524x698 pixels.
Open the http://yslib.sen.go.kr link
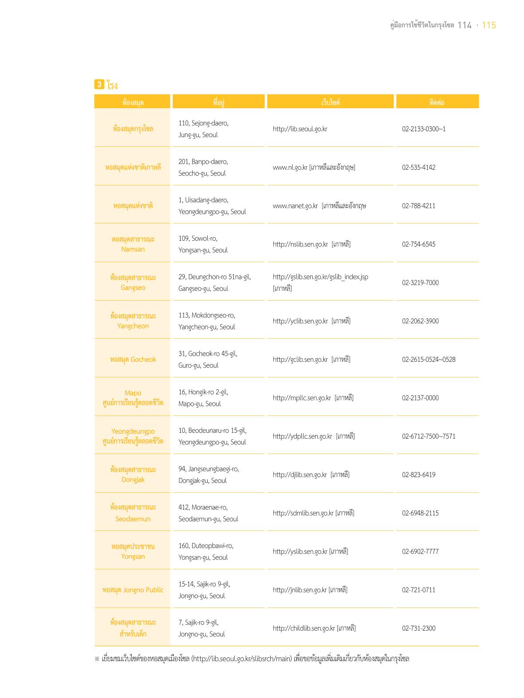tap(300, 552)
